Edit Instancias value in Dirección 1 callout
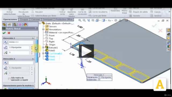The width and height of the screenshot is (172, 97). [105, 80]
